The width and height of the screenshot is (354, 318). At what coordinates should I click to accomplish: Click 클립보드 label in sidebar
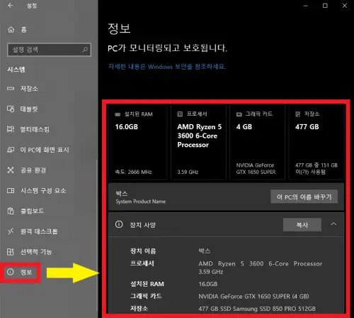[x=32, y=211]
